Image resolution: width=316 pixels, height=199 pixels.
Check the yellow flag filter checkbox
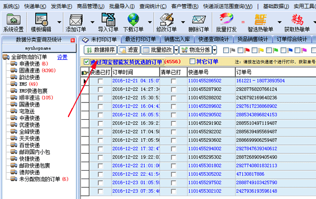pyautogui.click(x=254, y=50)
